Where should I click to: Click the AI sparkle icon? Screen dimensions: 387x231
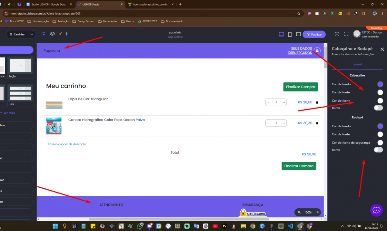coord(60,34)
